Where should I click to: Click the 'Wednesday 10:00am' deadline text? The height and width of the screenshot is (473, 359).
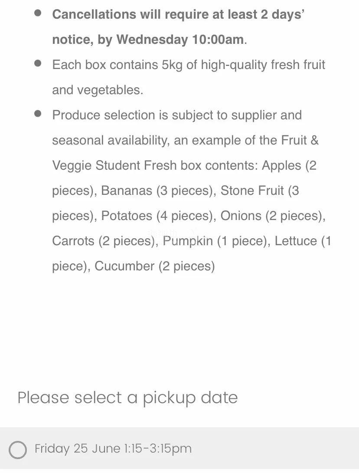(x=180, y=39)
